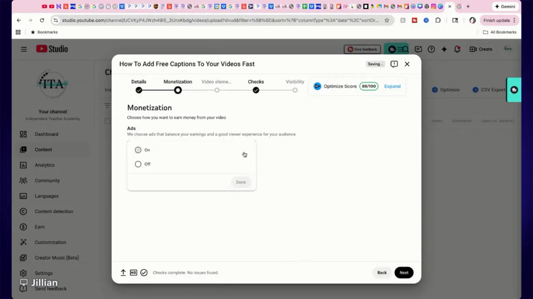533x299 pixels.
Task: Select the Analytics sidebar icon
Action: [23, 165]
